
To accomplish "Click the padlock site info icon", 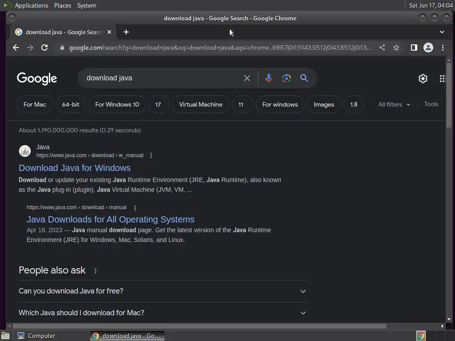I will pyautogui.click(x=62, y=48).
